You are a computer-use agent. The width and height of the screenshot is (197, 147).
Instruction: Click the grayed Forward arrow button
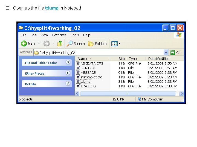point(46,44)
